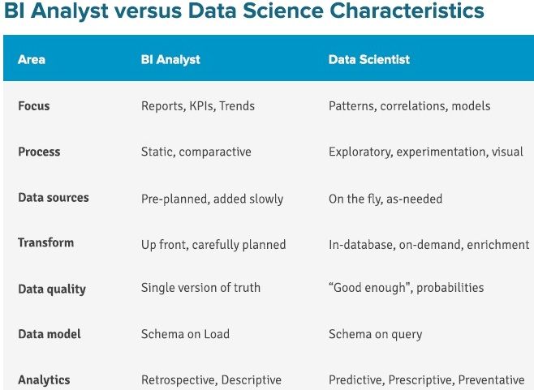Click the 'Pre-planned, added slowly' cell
Screen dimensions: 534x390
(x=212, y=199)
